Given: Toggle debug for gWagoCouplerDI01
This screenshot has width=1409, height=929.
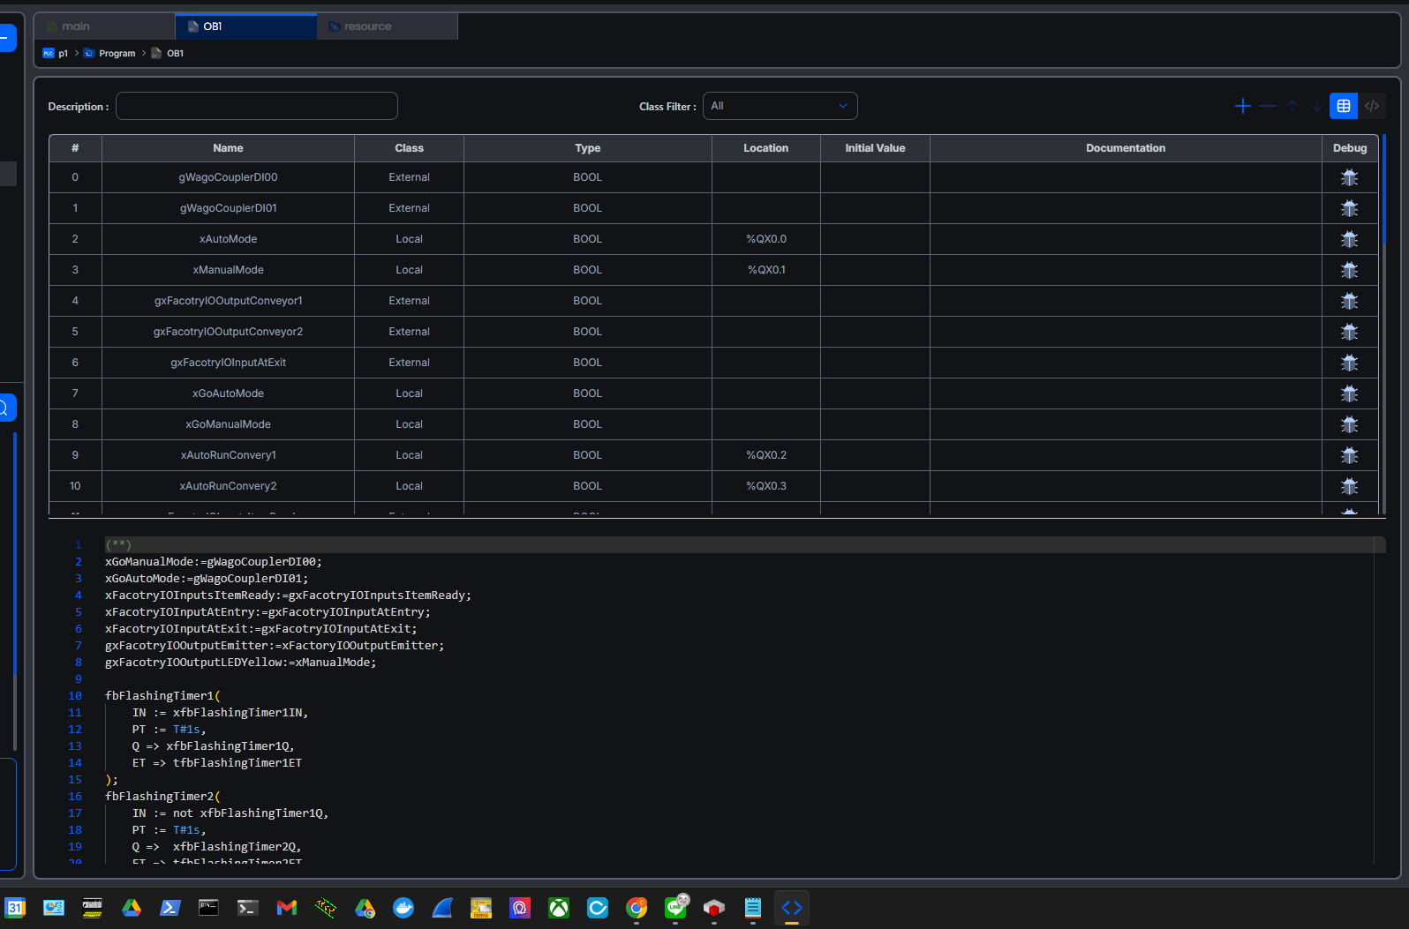Looking at the screenshot, I should [1349, 208].
